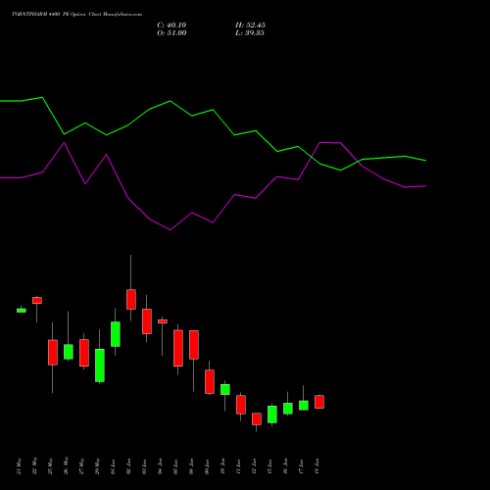
Task: Select the 27 May date label
Action: (x=81, y=466)
